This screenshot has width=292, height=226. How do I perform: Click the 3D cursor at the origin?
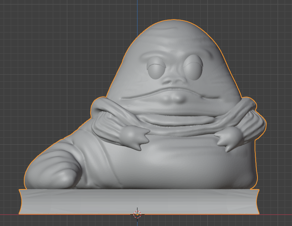point(137,214)
